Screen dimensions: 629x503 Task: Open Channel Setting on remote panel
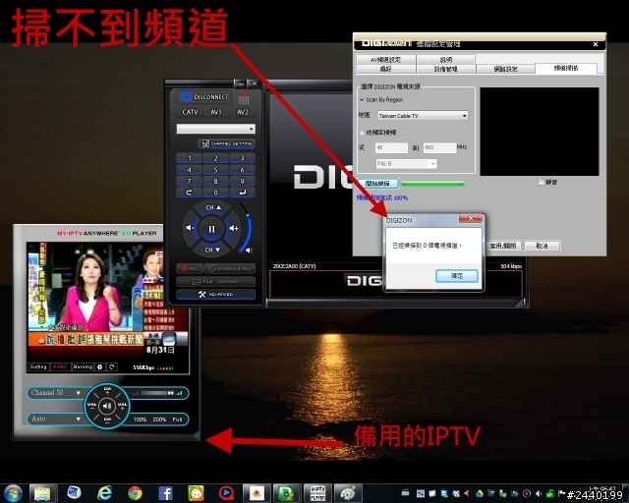(x=227, y=143)
